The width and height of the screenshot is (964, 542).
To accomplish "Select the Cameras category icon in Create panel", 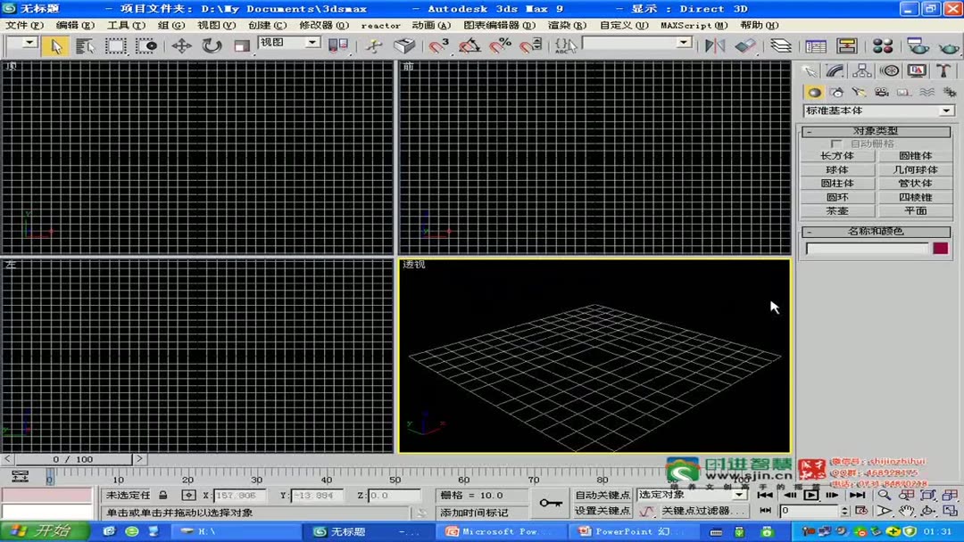I will tap(881, 91).
